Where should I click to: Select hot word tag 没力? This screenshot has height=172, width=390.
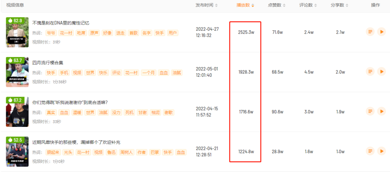pos(117,113)
